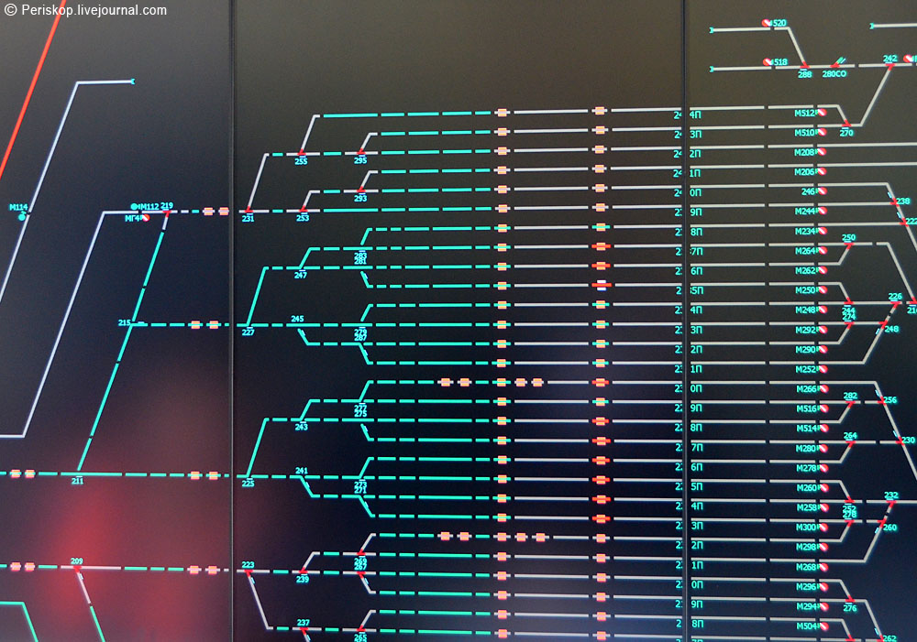
Task: Click switch 225 on the track
Action: click(x=249, y=475)
